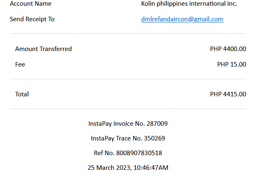Select the PHP 4415.00 total value
Image resolution: width=258 pixels, height=178 pixels.
(228, 94)
